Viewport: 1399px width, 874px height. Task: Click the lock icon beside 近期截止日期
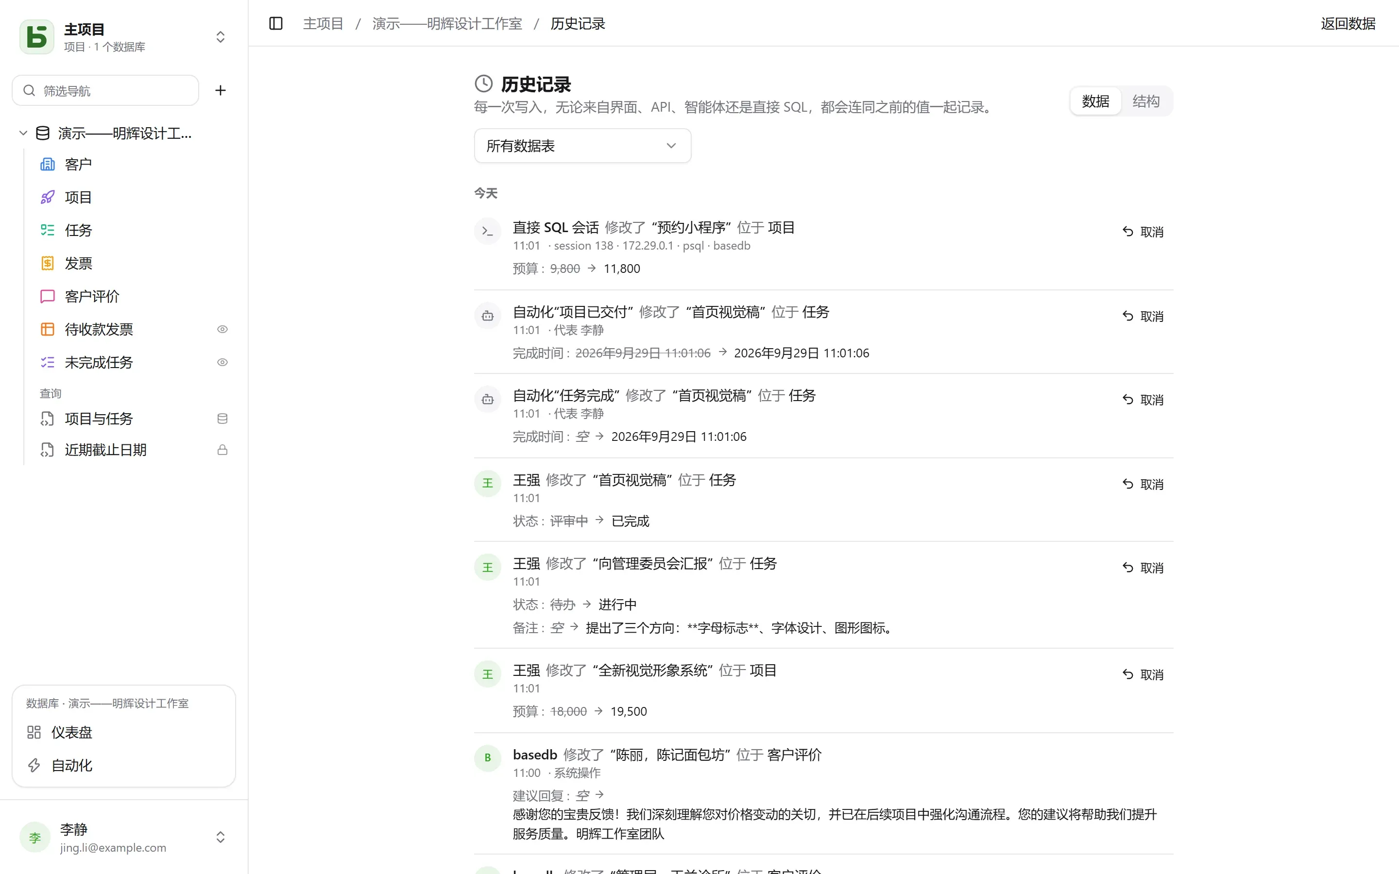tap(222, 450)
